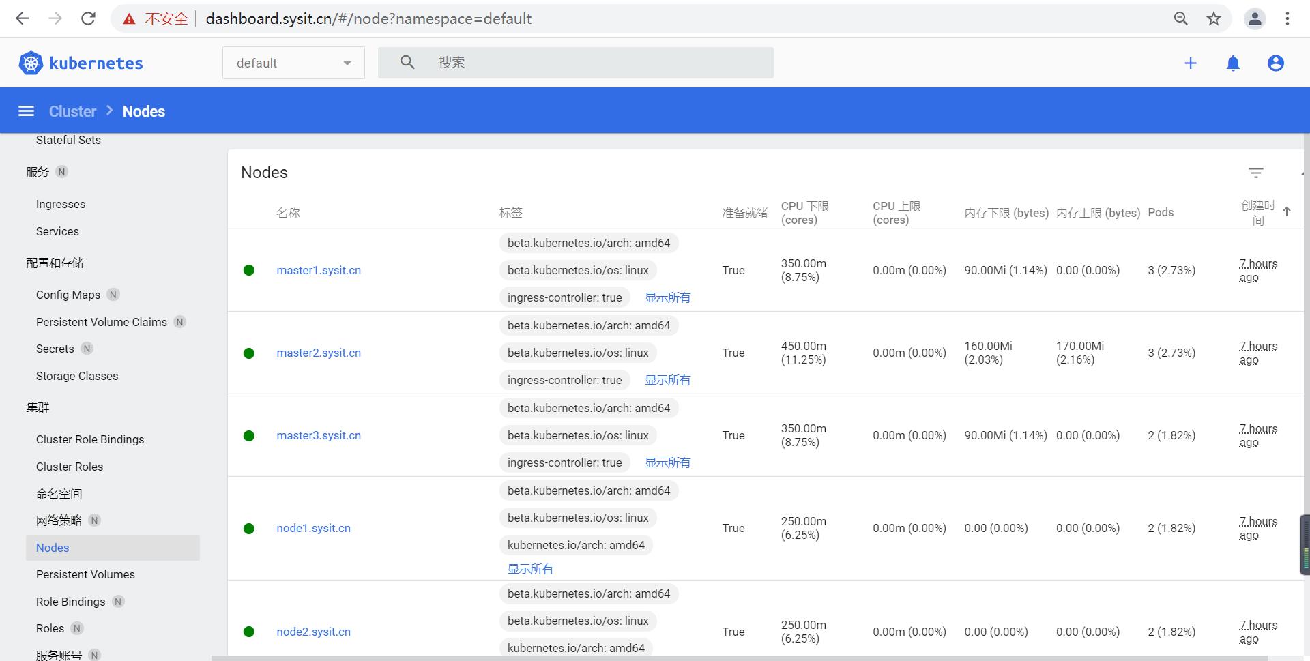The image size is (1310, 661).
Task: Show all labels for master1.sysit.cn
Action: tap(667, 297)
